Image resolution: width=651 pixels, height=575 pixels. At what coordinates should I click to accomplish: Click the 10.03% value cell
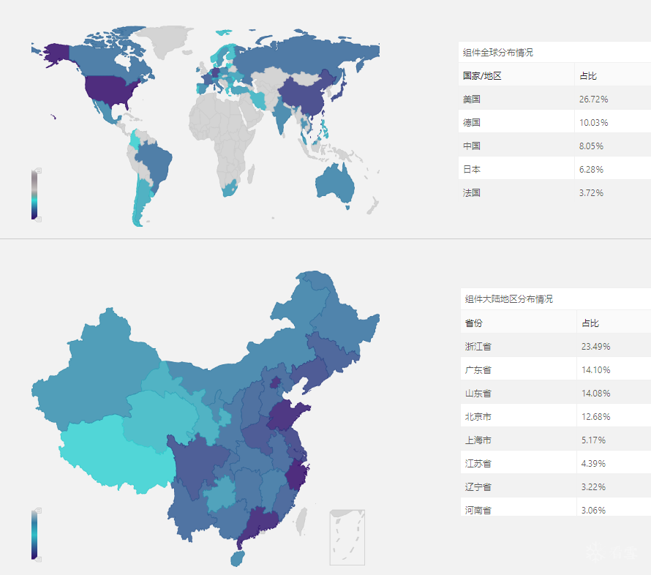point(613,122)
